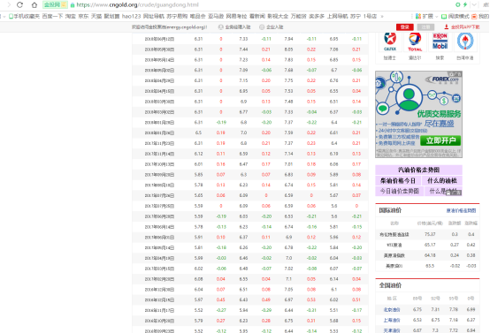Click the home page icon

[x=34, y=5]
